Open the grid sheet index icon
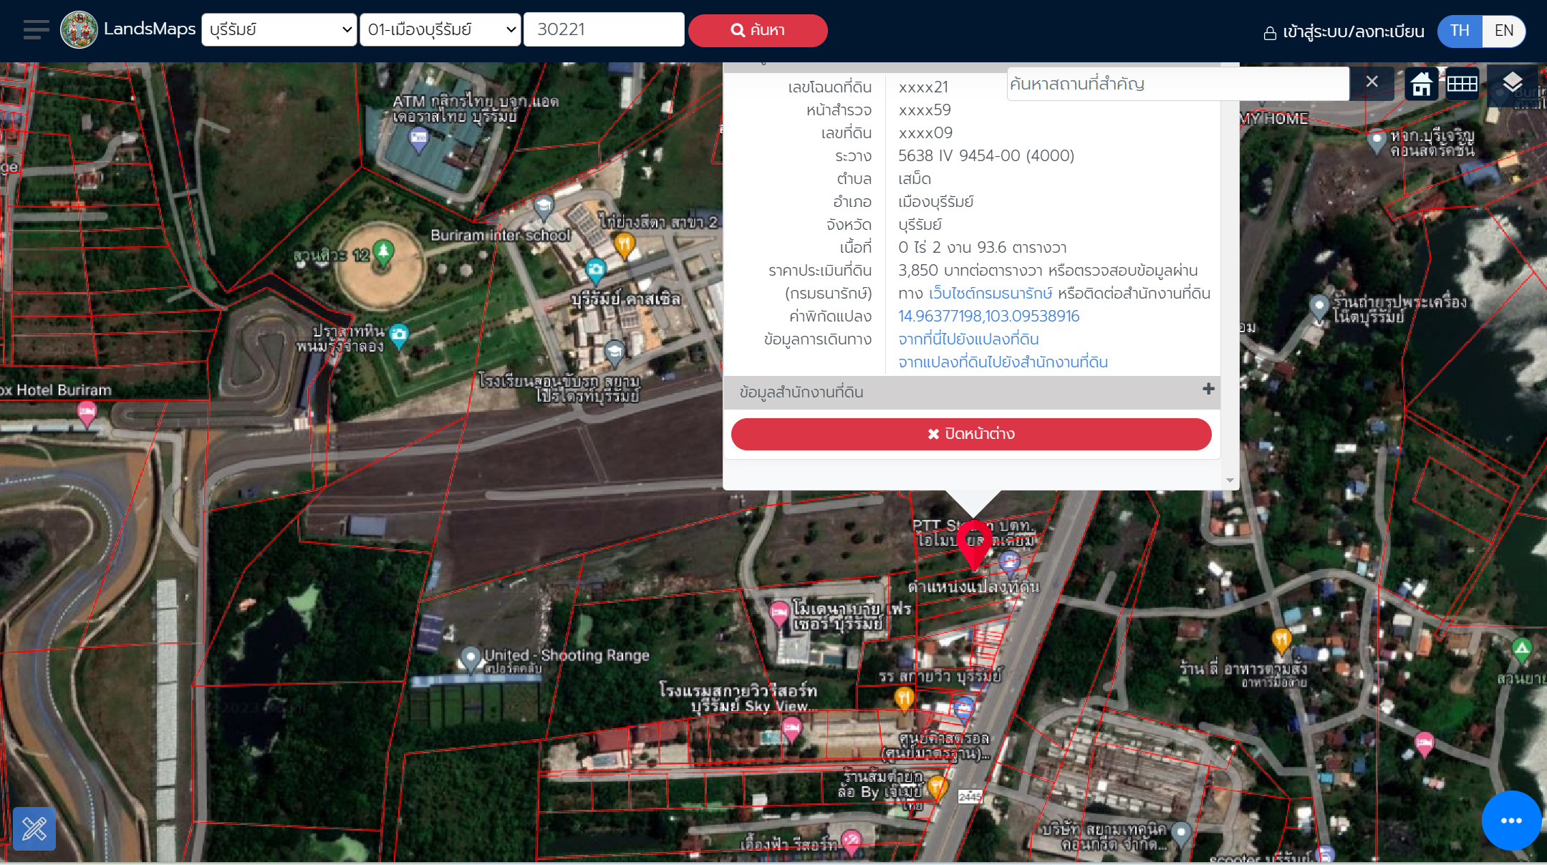This screenshot has width=1547, height=865. 1462,84
